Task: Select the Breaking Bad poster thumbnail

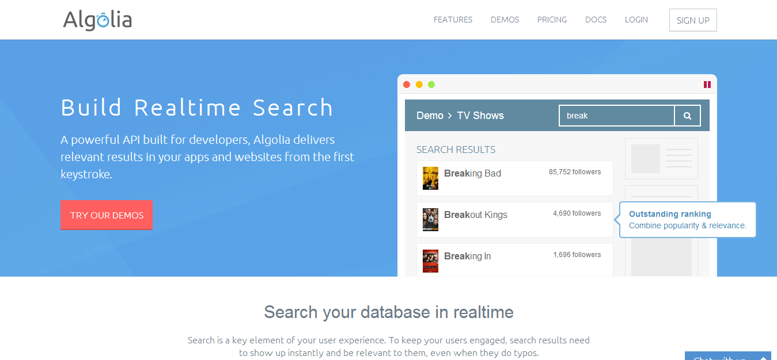Action: (x=430, y=178)
